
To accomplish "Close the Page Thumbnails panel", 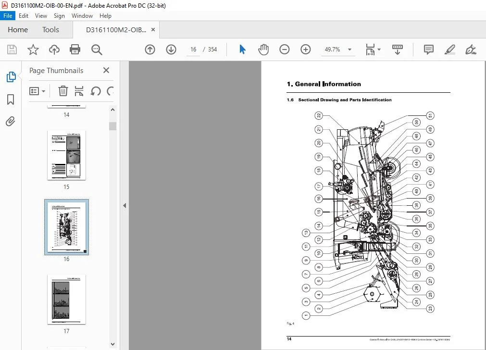I will (x=106, y=70).
